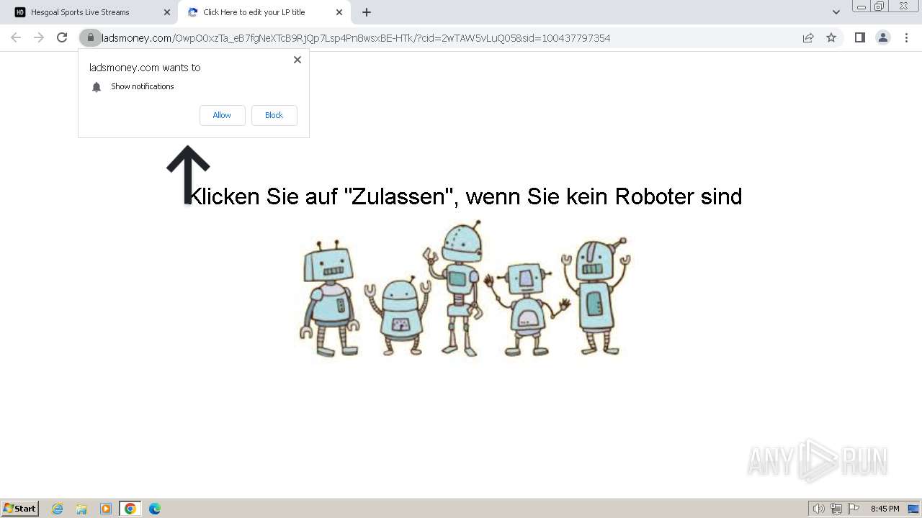Click Block in the notification prompt
This screenshot has width=922, height=518.
point(274,115)
